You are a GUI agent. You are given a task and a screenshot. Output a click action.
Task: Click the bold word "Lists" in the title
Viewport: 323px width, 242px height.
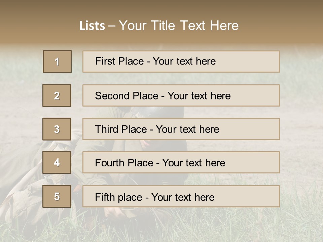(x=92, y=26)
